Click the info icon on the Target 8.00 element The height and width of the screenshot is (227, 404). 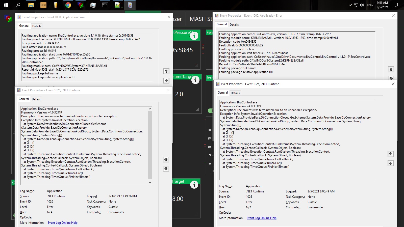tap(194, 185)
